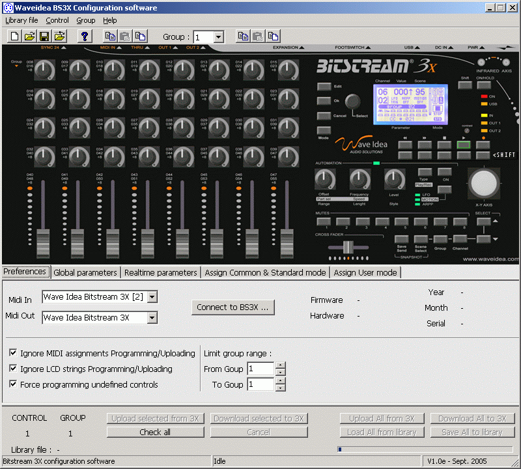This screenshot has height=469, width=521.
Task: Click the cross fader handle
Action: pyautogui.click(x=348, y=247)
